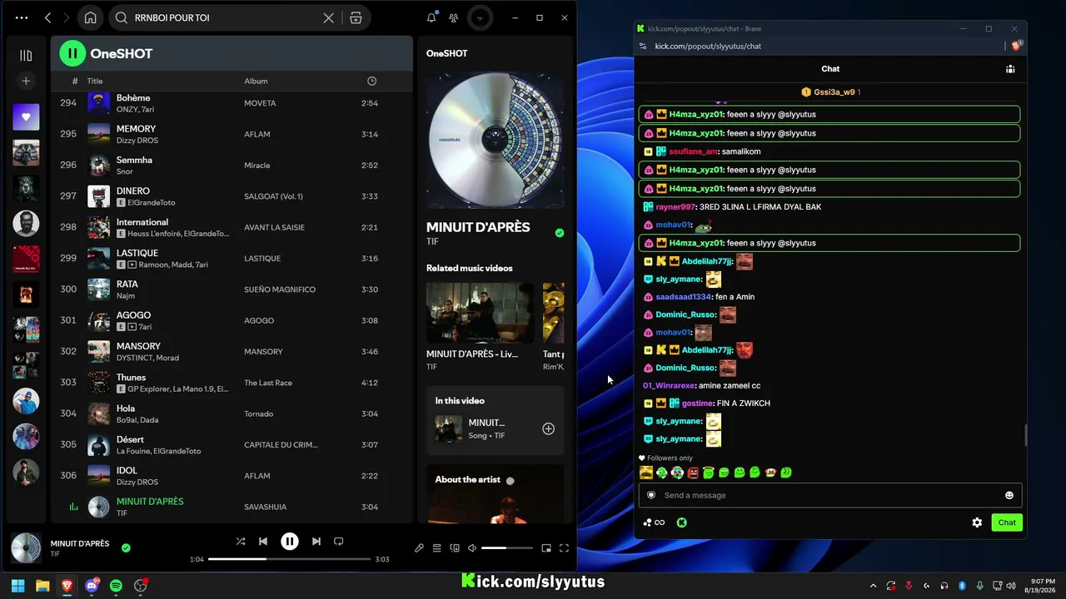Open OBS Studio from the taskbar
1066x599 pixels.
pos(141,586)
